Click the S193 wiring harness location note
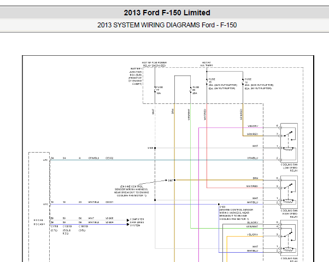329x262 pixels. click(x=236, y=214)
